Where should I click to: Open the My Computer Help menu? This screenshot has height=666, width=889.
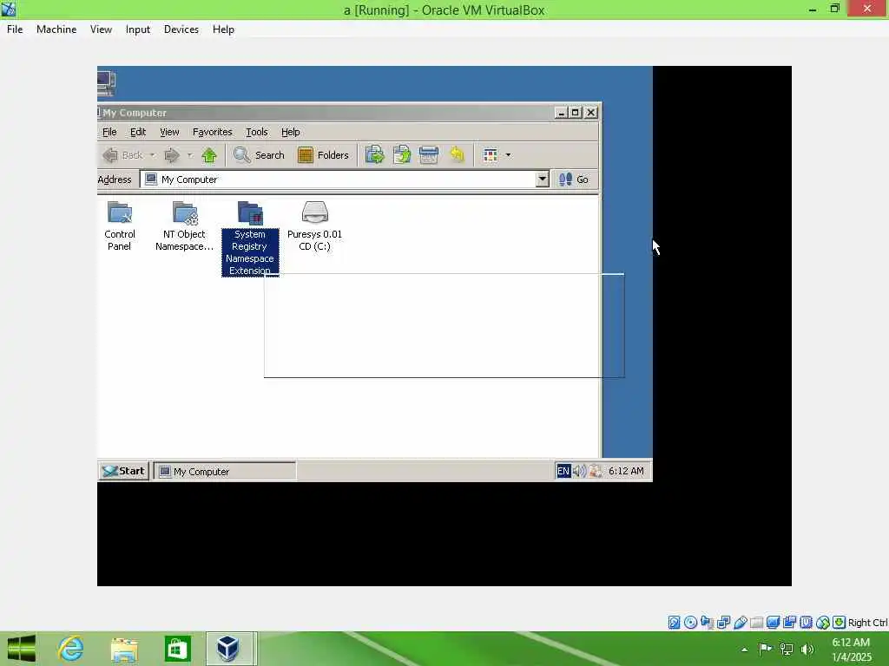(x=290, y=132)
